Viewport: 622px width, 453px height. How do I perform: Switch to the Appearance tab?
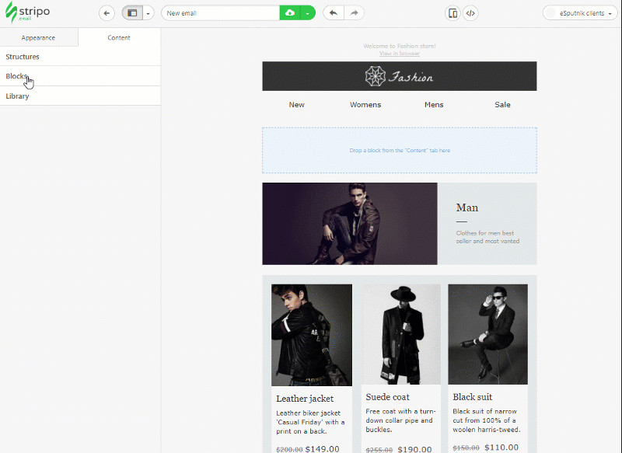click(x=38, y=37)
